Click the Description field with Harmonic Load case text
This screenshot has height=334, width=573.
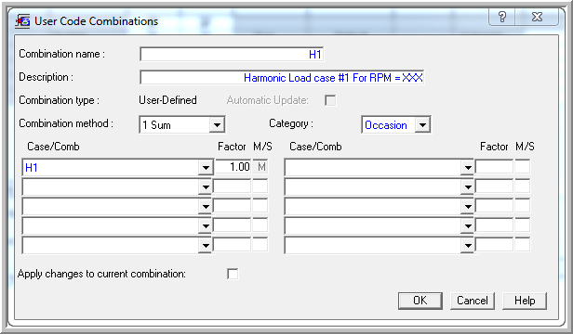(x=282, y=77)
